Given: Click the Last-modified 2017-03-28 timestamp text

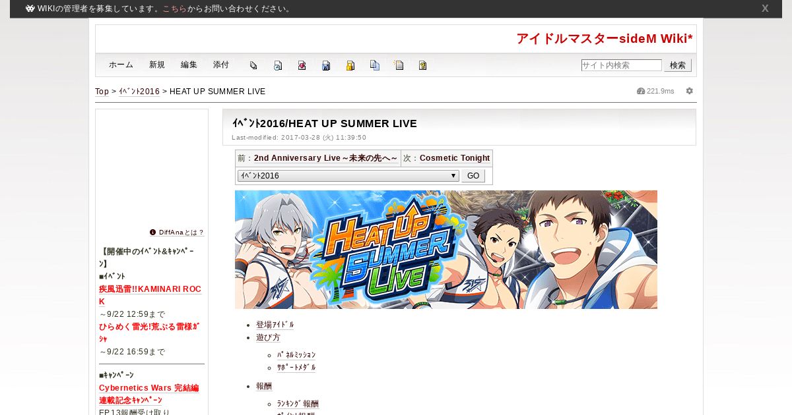Looking at the screenshot, I should [299, 138].
